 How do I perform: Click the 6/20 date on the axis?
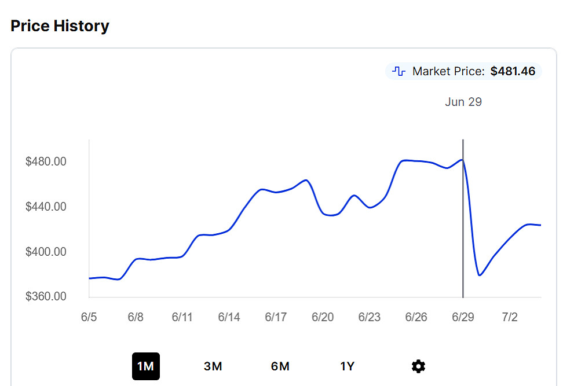tap(323, 317)
